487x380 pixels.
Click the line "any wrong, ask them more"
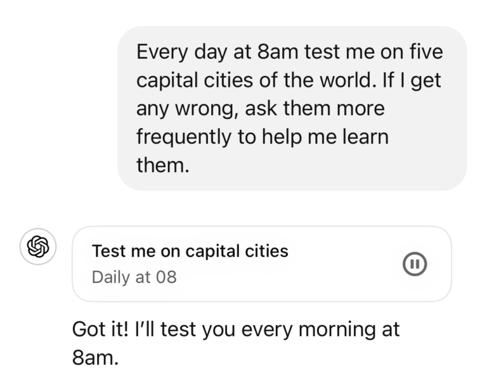pyautogui.click(x=260, y=108)
